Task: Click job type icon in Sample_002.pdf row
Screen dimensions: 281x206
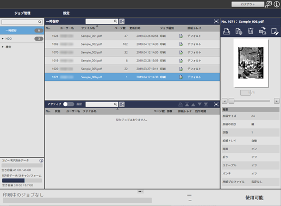Action: tap(181, 44)
